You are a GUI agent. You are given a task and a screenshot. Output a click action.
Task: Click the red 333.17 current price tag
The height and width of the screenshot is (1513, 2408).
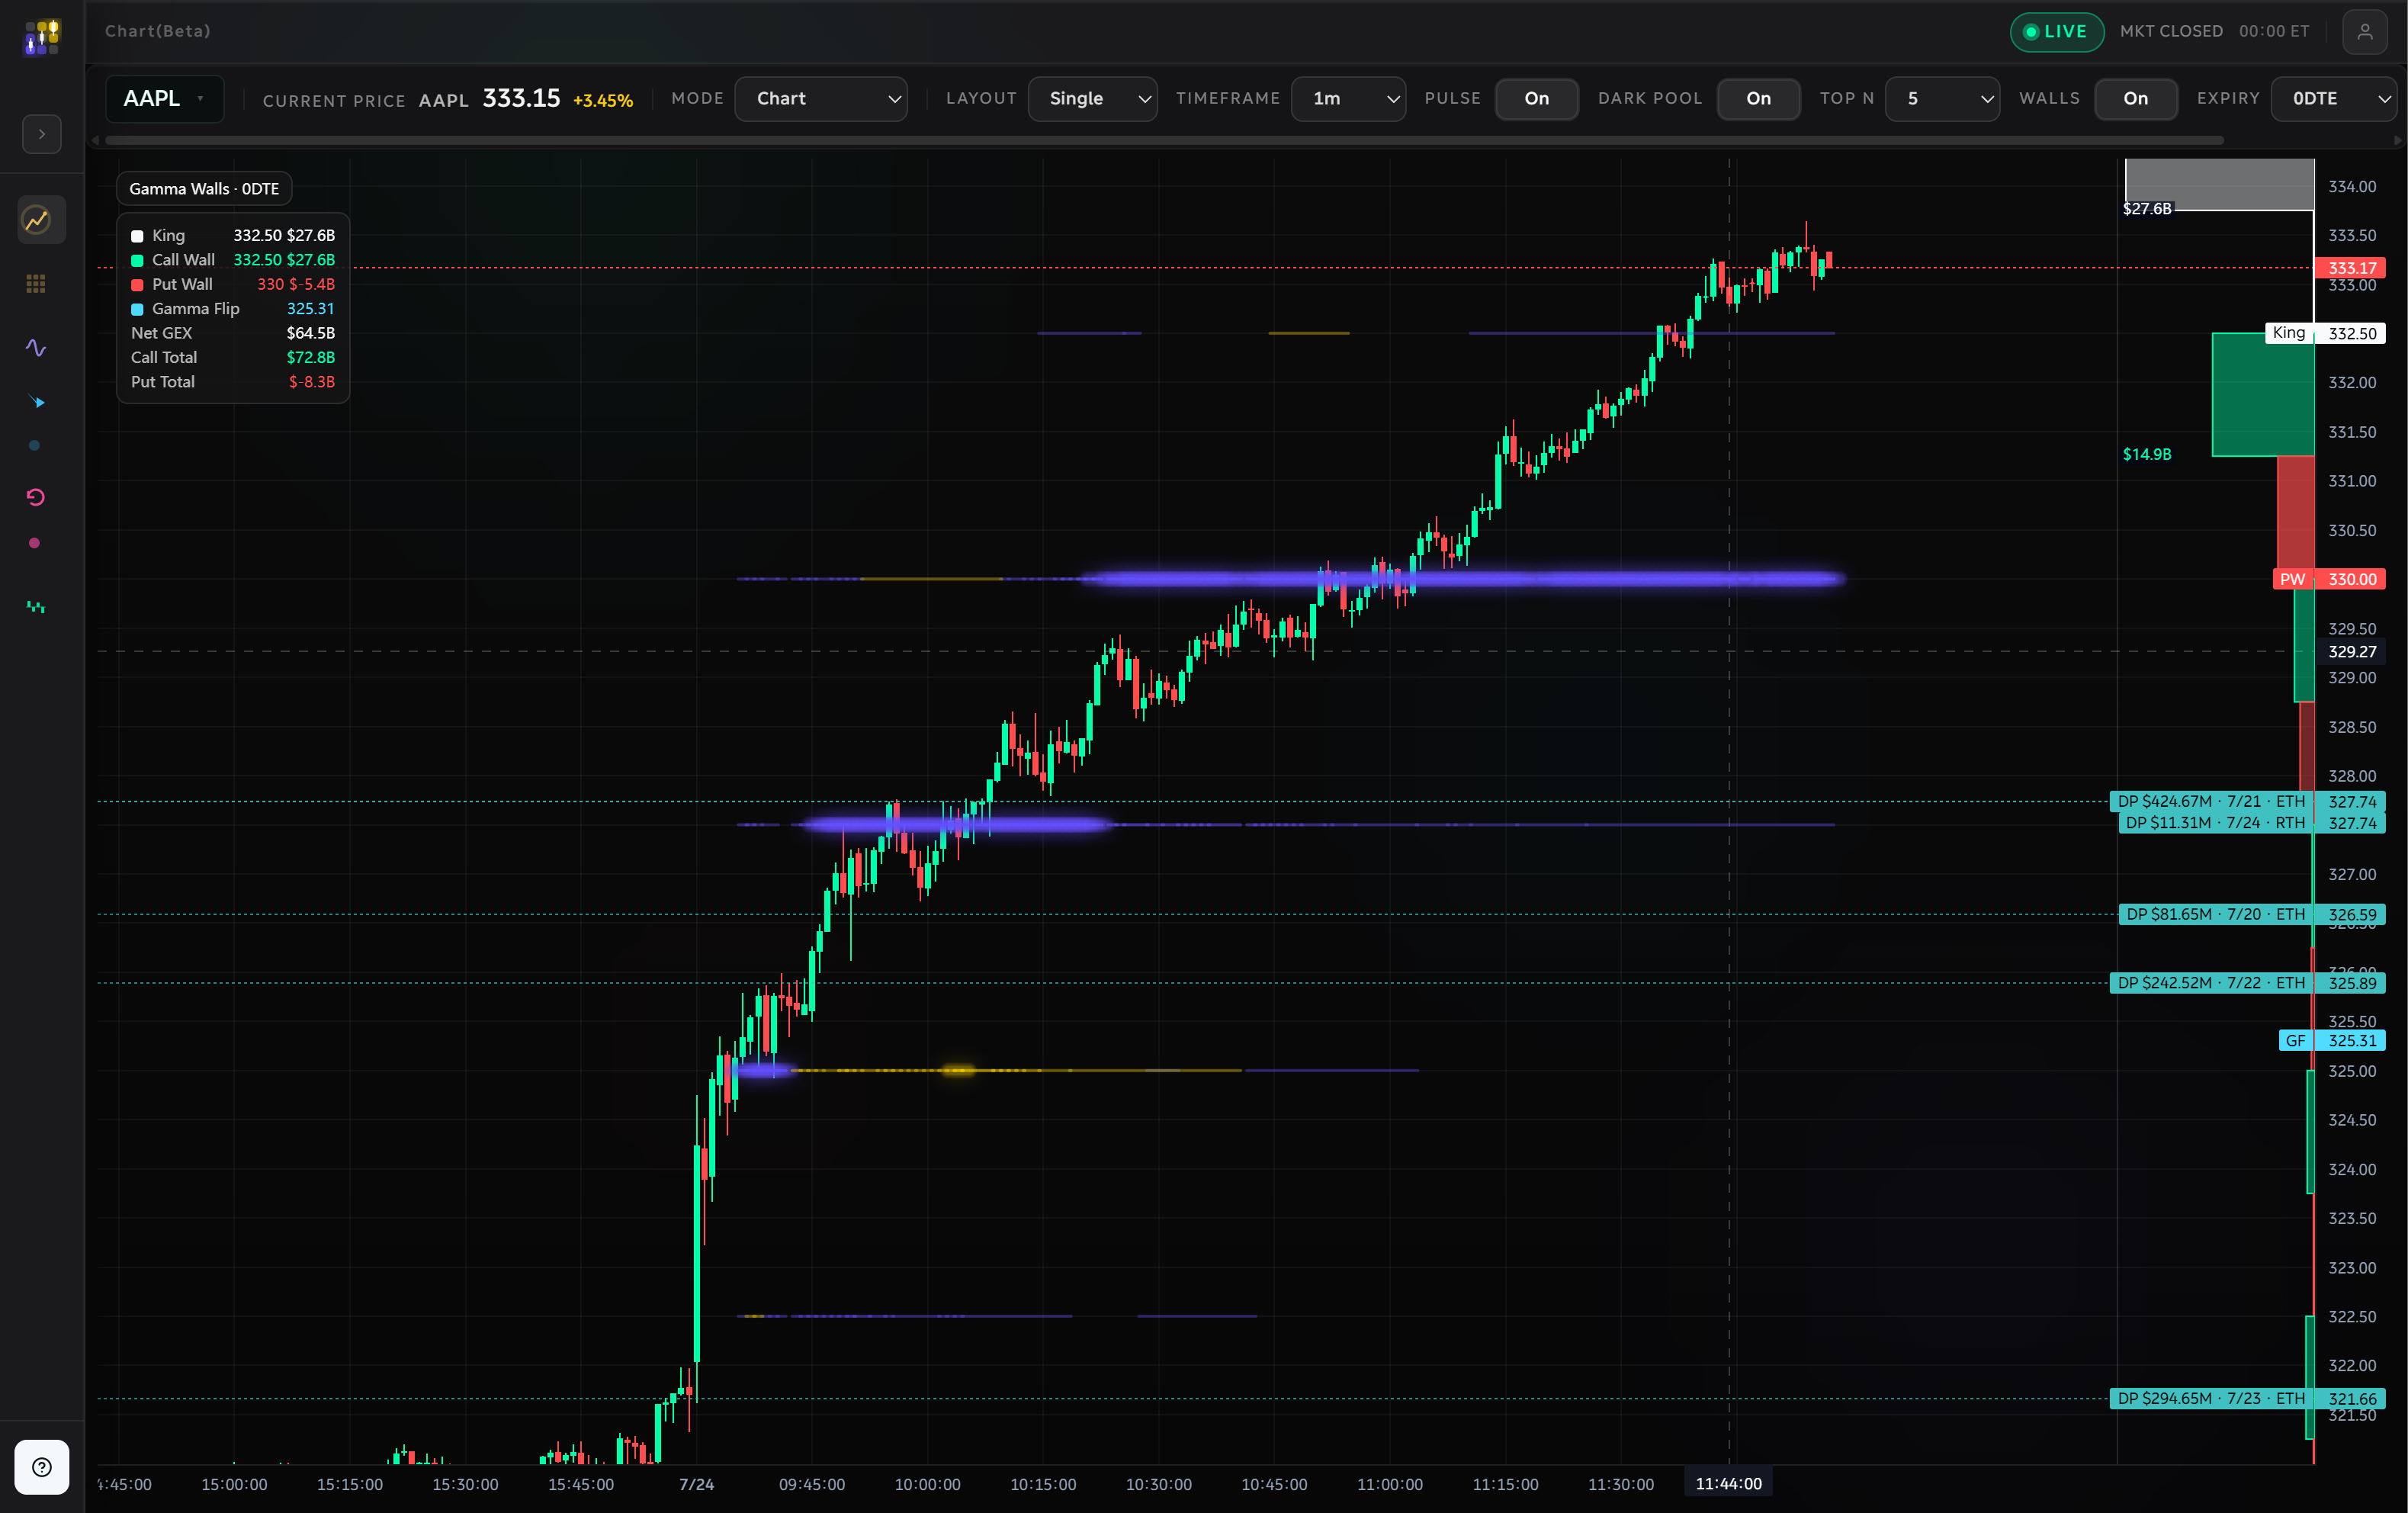2350,268
